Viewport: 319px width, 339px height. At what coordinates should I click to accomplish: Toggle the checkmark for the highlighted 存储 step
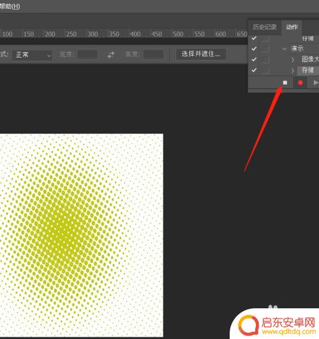[x=254, y=70]
